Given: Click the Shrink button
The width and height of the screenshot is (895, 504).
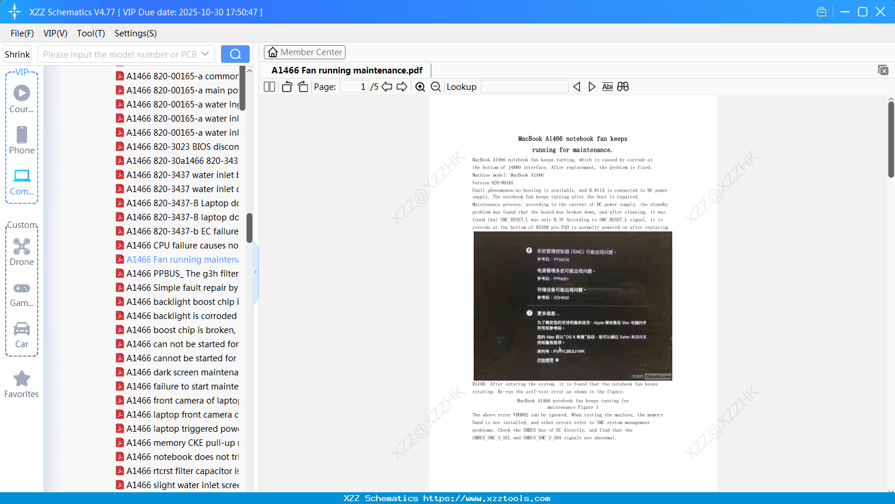Looking at the screenshot, I should (x=18, y=54).
